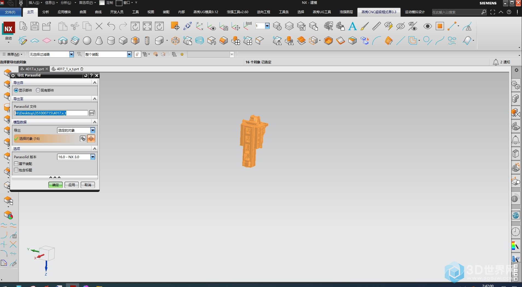Click the Save disk icon
Viewport: 522px width, 287px height.
[x=35, y=26]
